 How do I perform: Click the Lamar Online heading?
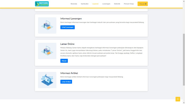point(67,44)
